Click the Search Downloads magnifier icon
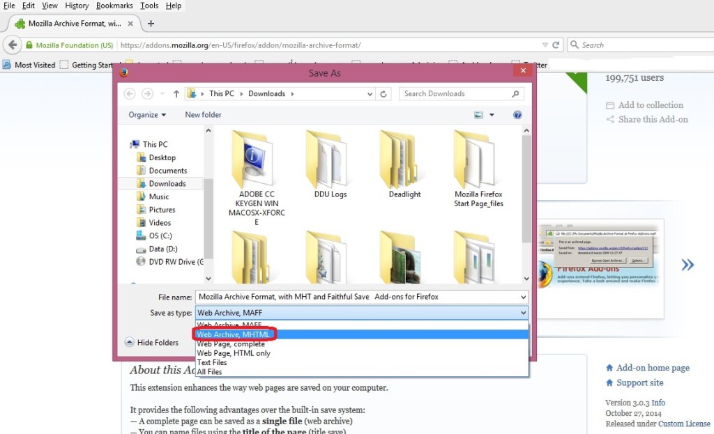 pos(515,94)
